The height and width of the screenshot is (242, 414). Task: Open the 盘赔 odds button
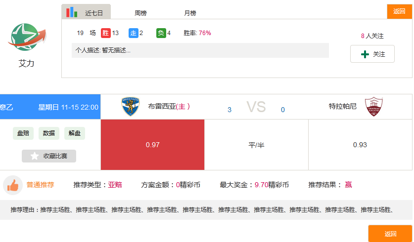(23, 133)
